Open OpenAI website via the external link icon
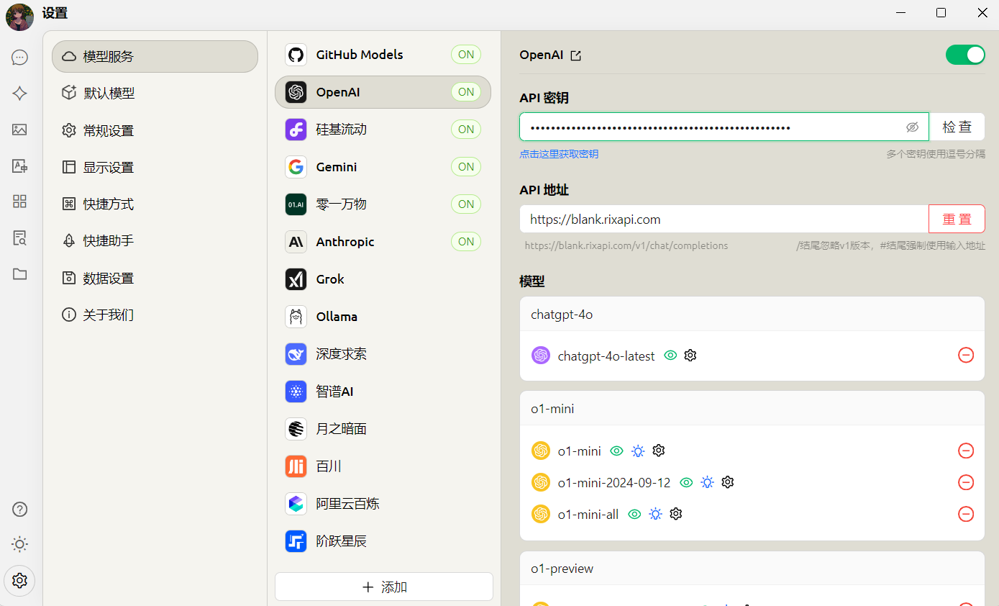The height and width of the screenshot is (606, 999). tap(575, 55)
